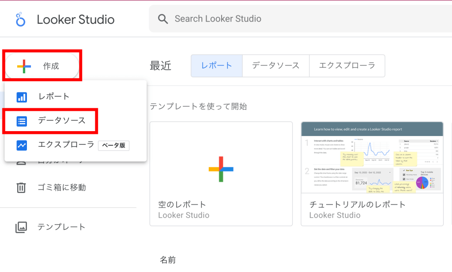The width and height of the screenshot is (452, 272).
Task: Click the 空のレポート title text
Action: (182, 204)
